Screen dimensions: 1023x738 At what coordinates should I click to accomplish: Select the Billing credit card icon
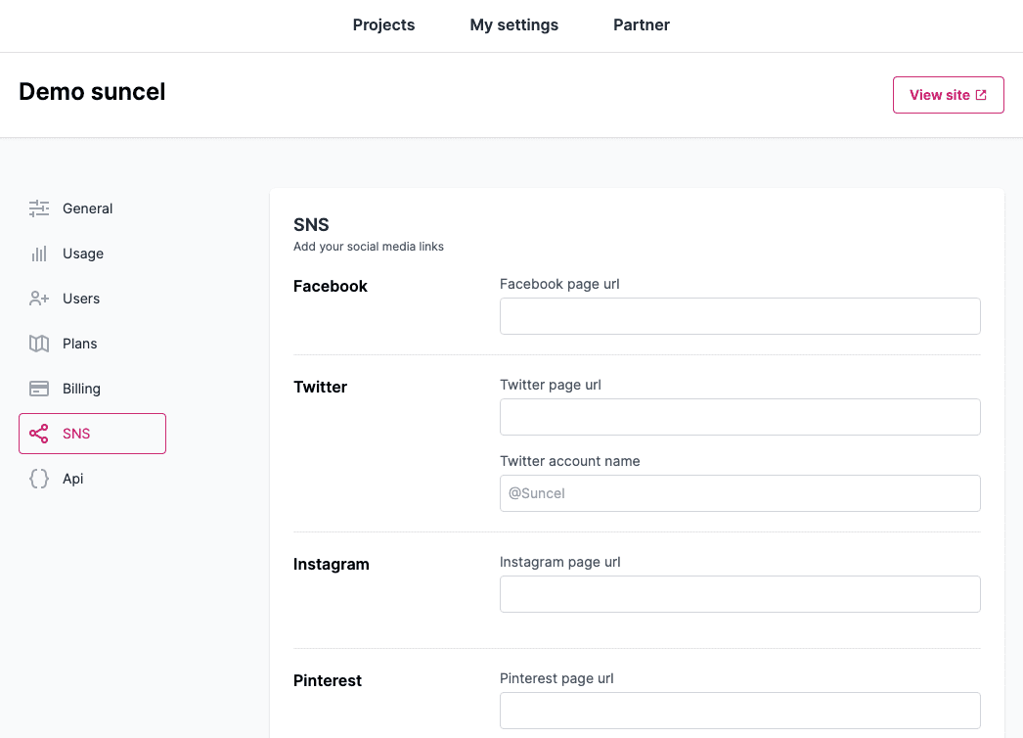coord(39,389)
